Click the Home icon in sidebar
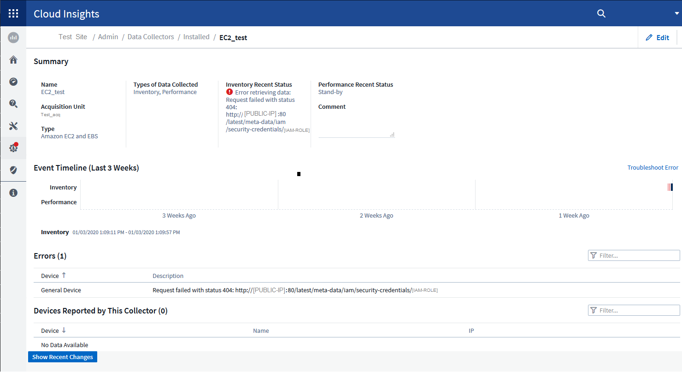The image size is (682, 372). click(x=13, y=59)
